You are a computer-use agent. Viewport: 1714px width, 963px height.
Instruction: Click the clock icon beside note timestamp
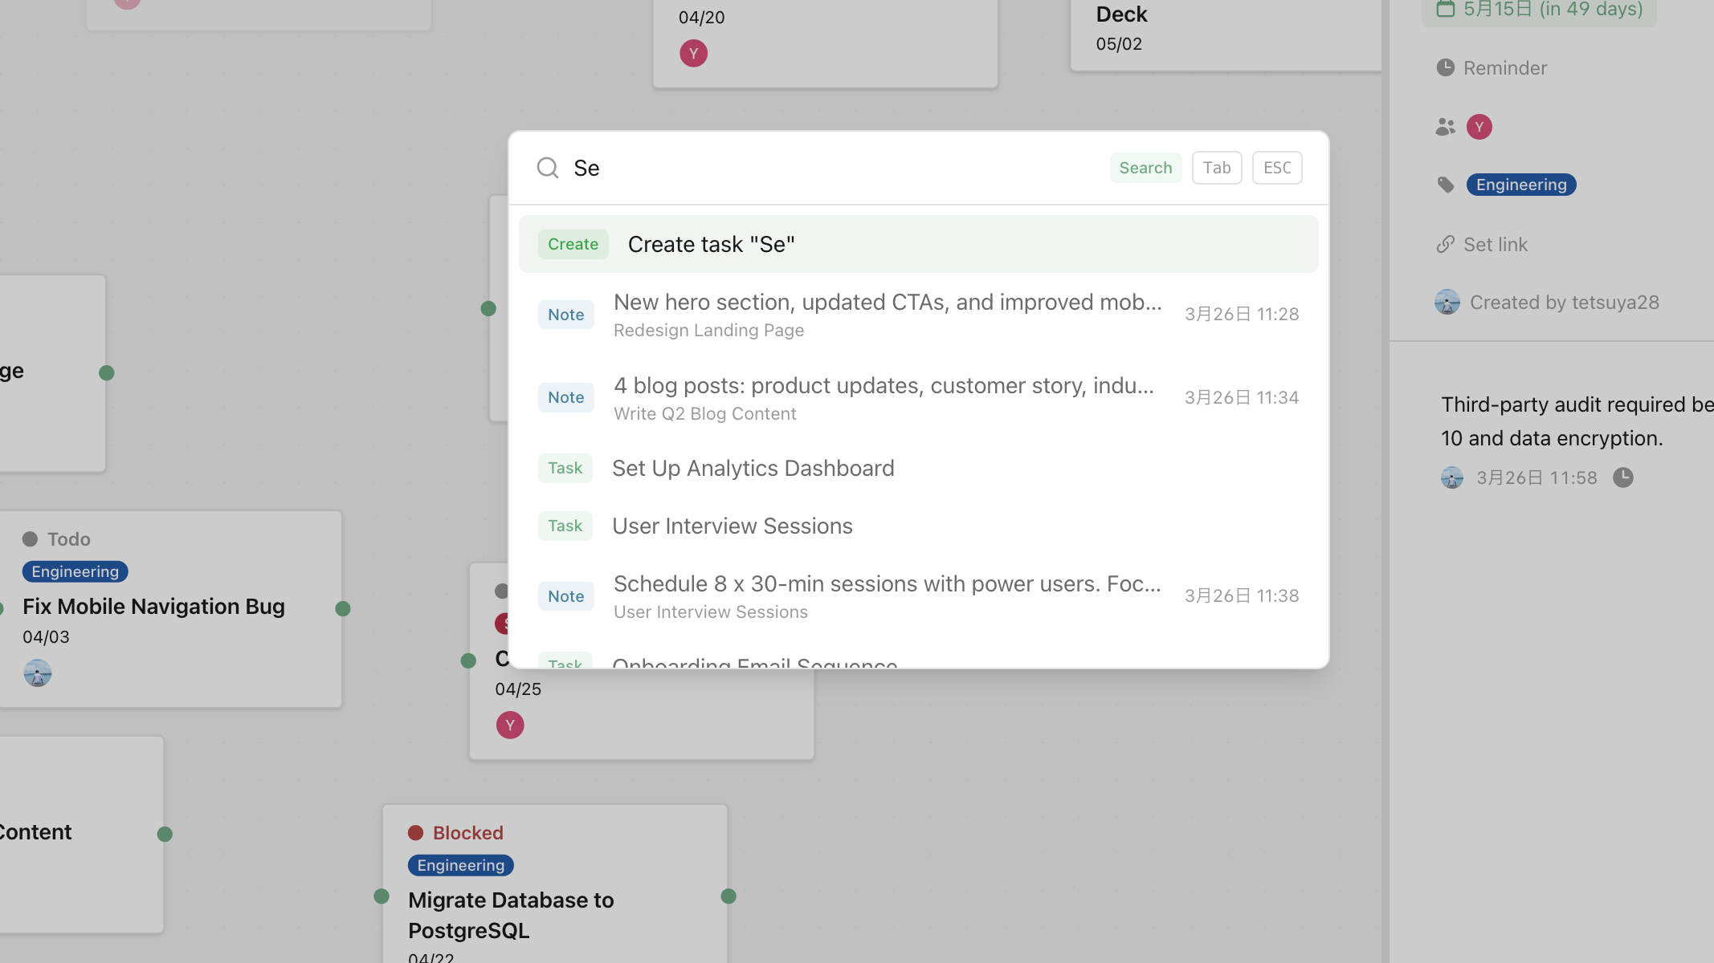click(1623, 477)
